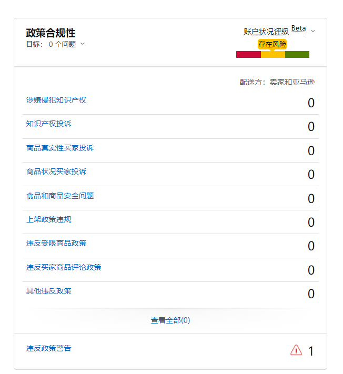Click the red segment of rating bar
Viewport: 343px width, 374px height.
click(248, 54)
